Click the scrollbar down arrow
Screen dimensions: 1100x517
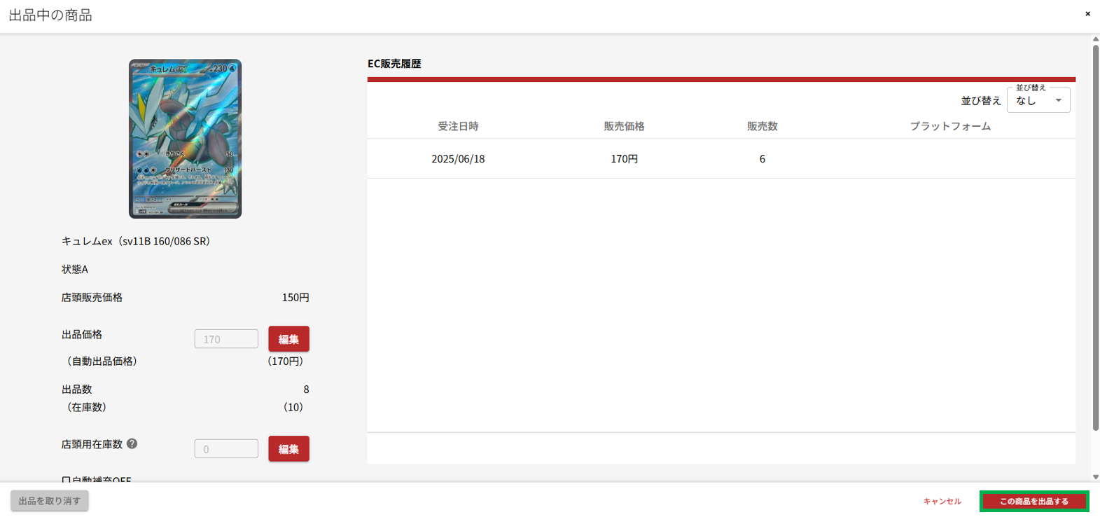tap(1095, 477)
